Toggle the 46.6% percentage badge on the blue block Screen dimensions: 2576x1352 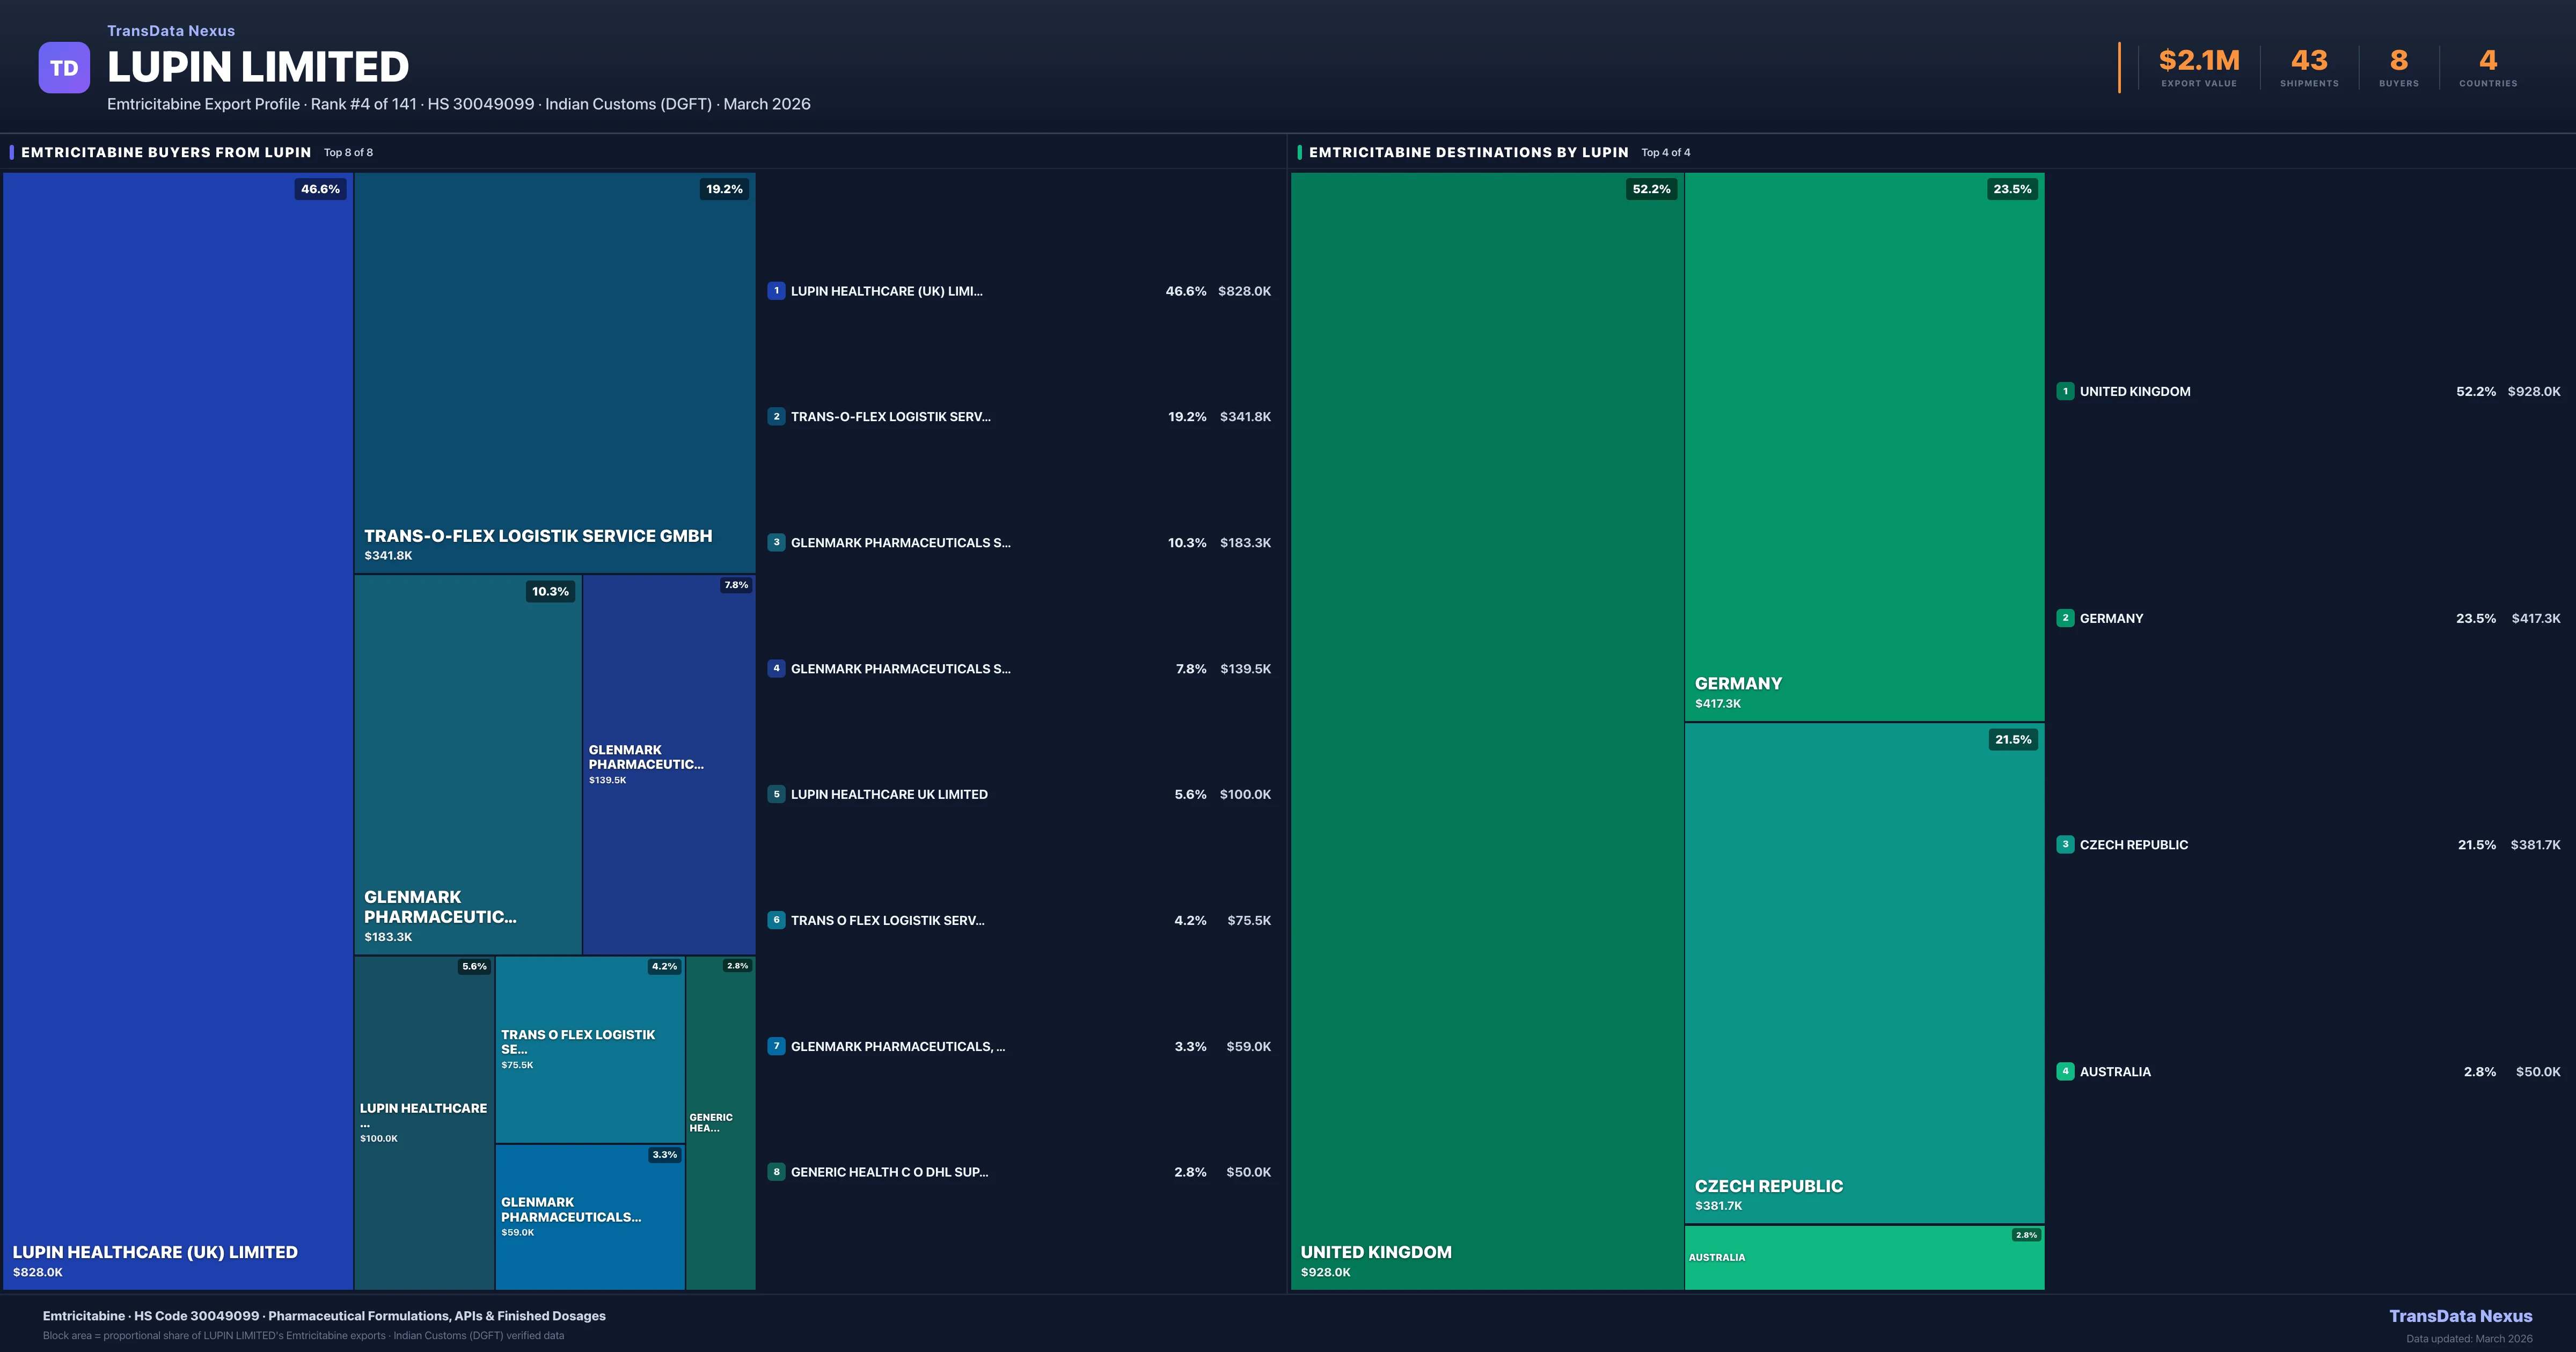click(x=319, y=188)
